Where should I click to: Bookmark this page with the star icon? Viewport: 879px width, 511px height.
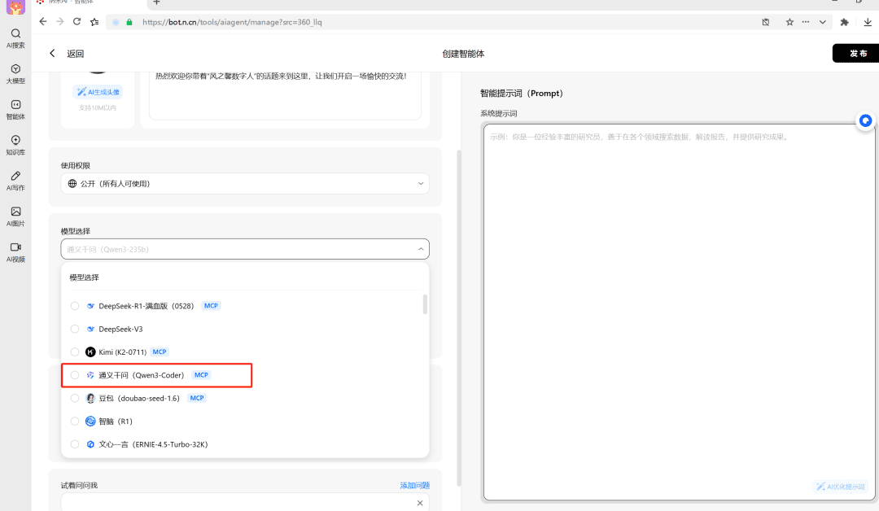[x=789, y=22]
